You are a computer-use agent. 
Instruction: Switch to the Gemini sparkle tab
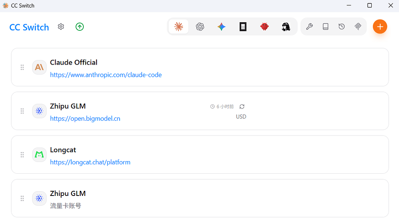[x=221, y=26]
